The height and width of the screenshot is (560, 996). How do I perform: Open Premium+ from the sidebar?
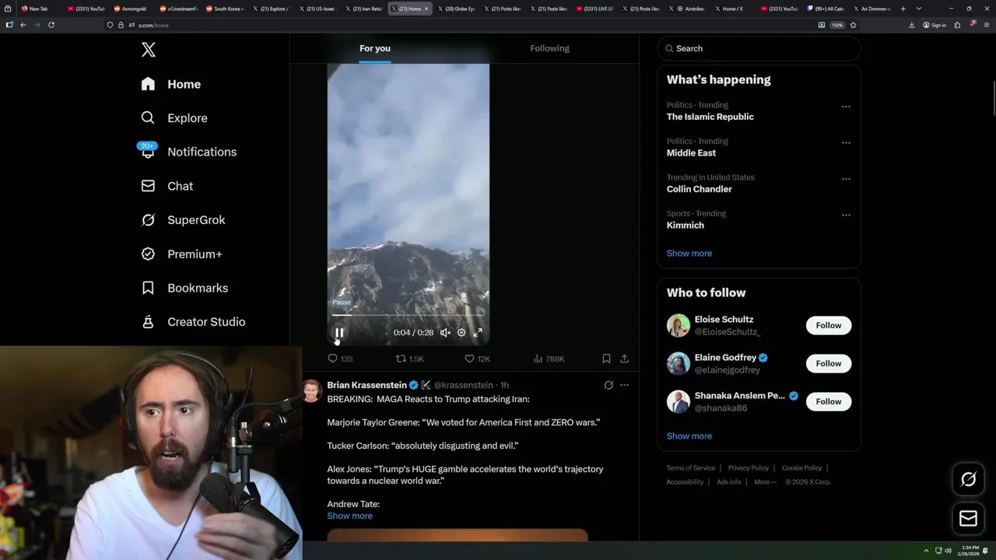[181, 254]
